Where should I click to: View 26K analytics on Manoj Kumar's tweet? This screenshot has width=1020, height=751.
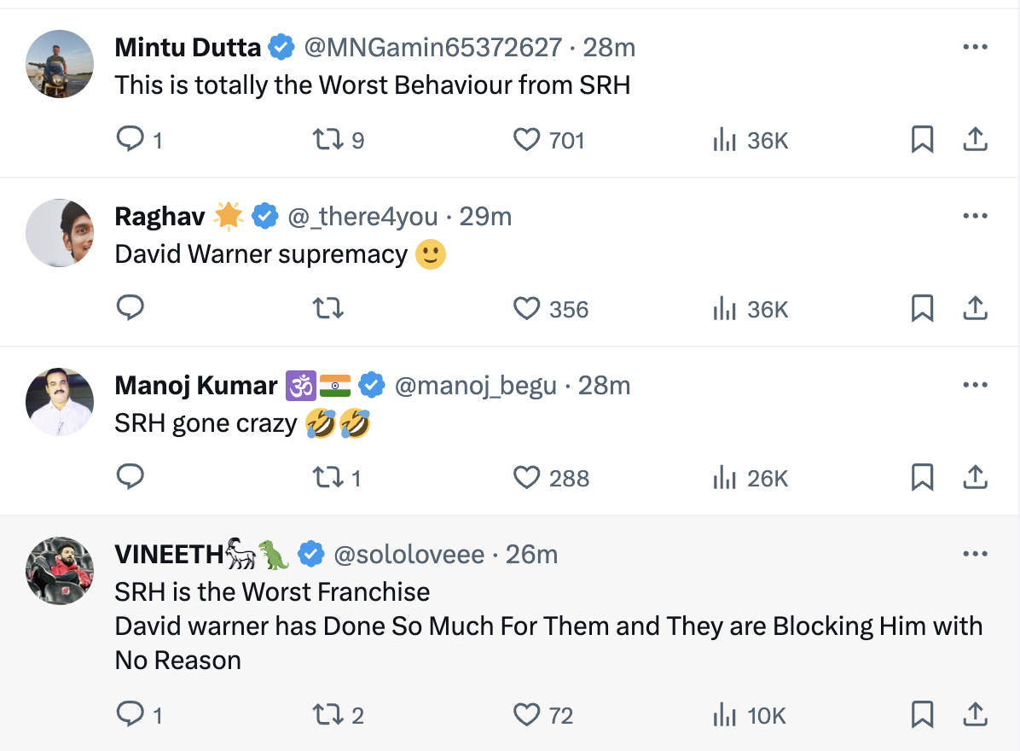(751, 477)
